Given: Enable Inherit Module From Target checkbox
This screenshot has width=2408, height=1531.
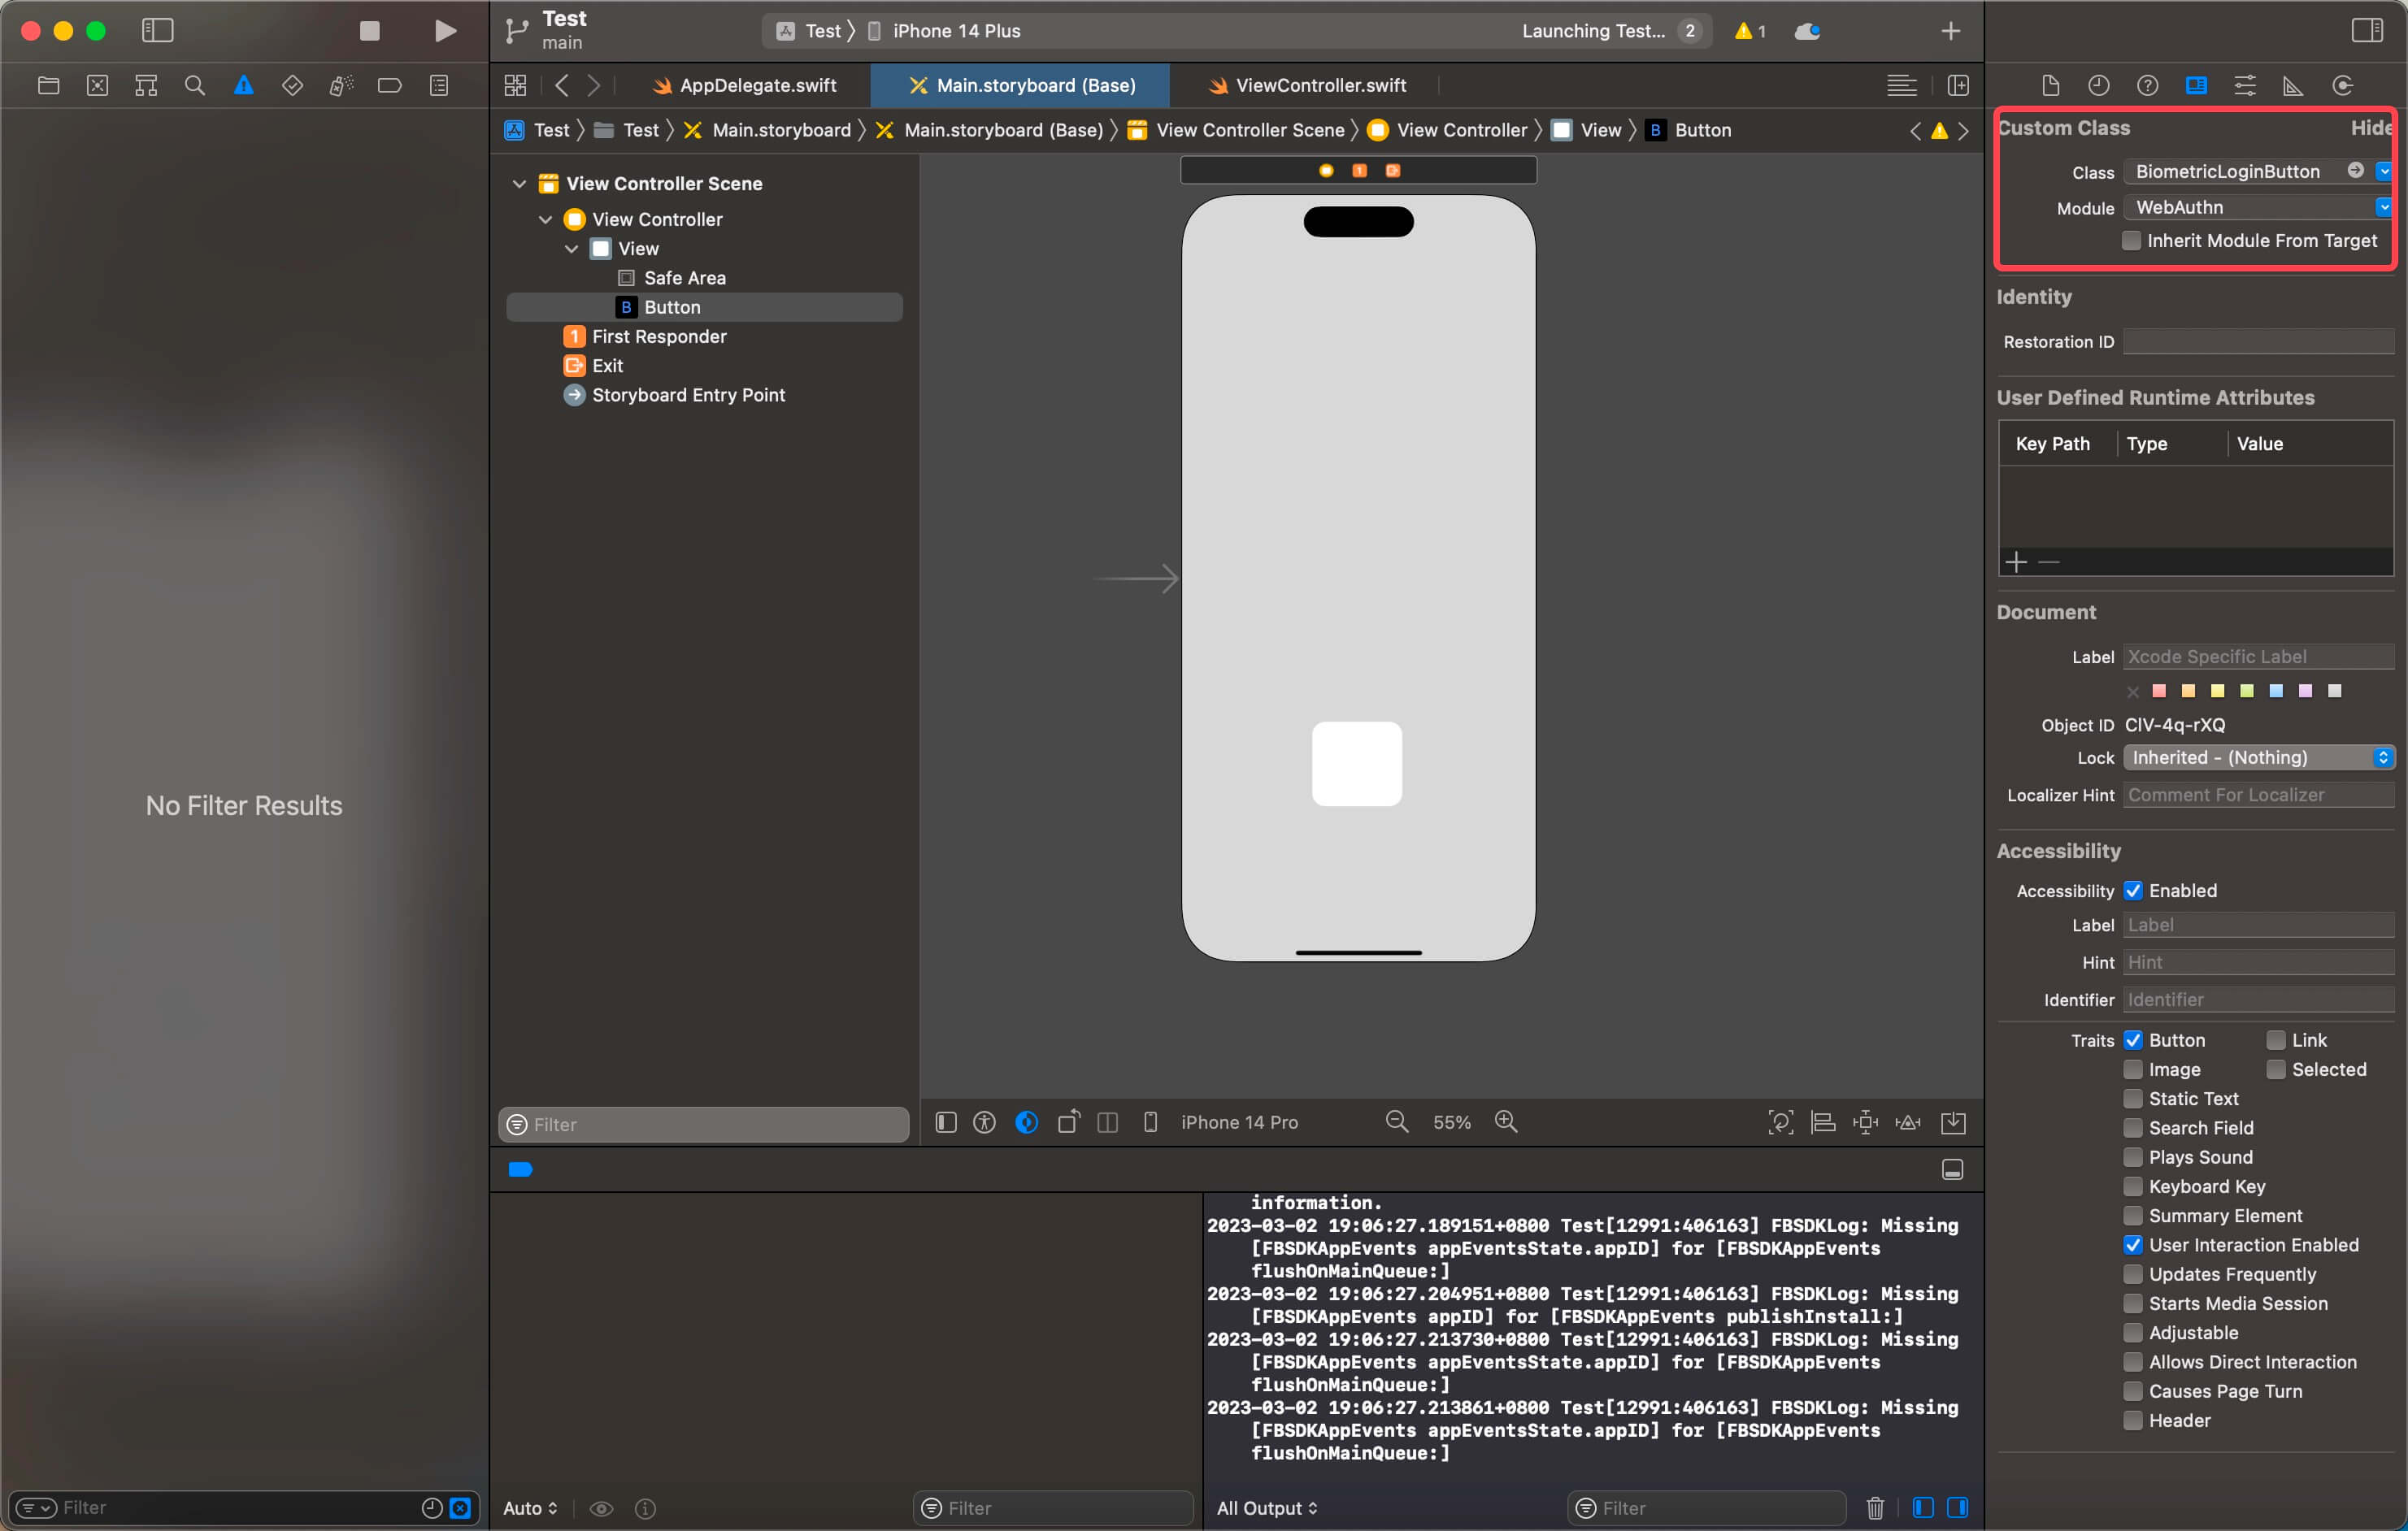Looking at the screenshot, I should 2131,241.
